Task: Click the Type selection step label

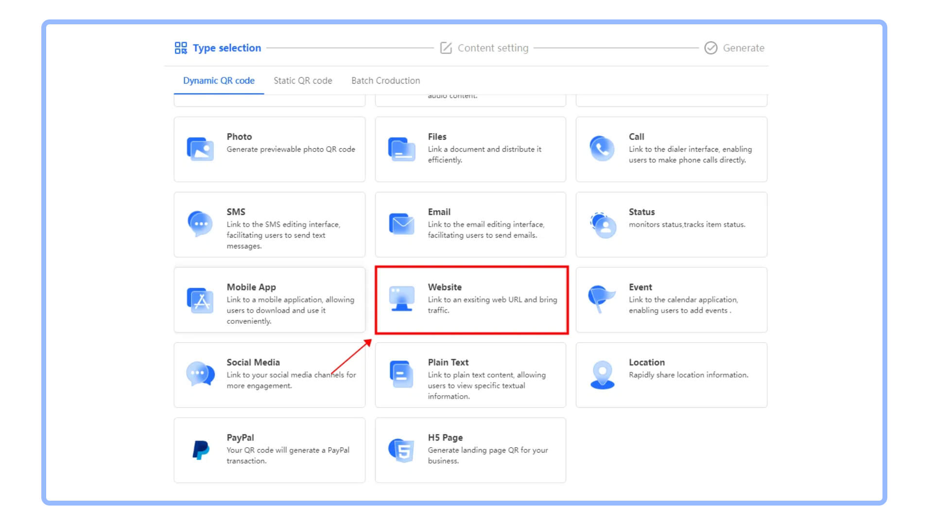Action: click(x=226, y=48)
